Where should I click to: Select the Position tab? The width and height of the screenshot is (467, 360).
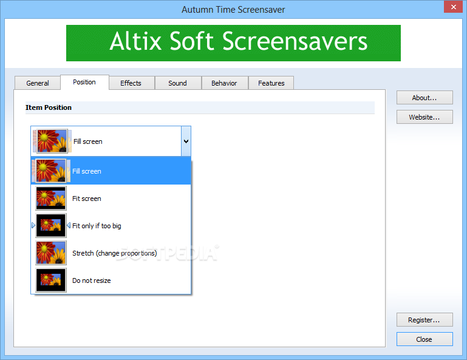point(84,82)
